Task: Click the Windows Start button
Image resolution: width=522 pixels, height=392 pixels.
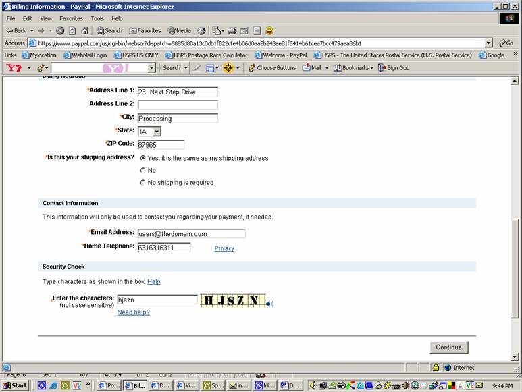Action: [15, 385]
